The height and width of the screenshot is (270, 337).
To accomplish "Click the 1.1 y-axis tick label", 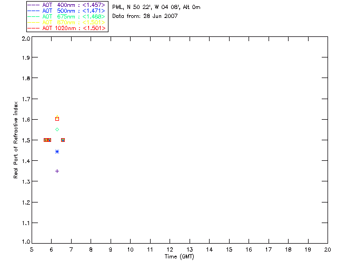I will pyautogui.click(x=26, y=223).
